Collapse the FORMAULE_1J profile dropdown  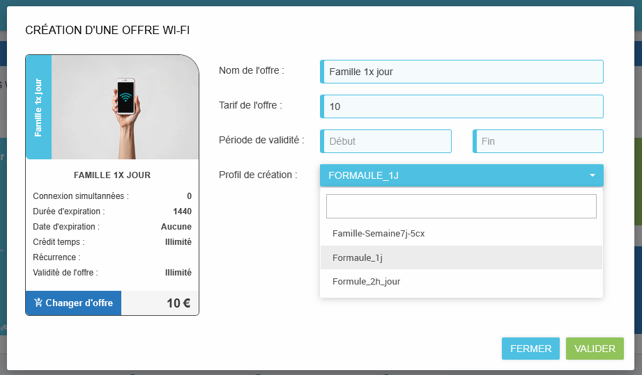point(453,175)
